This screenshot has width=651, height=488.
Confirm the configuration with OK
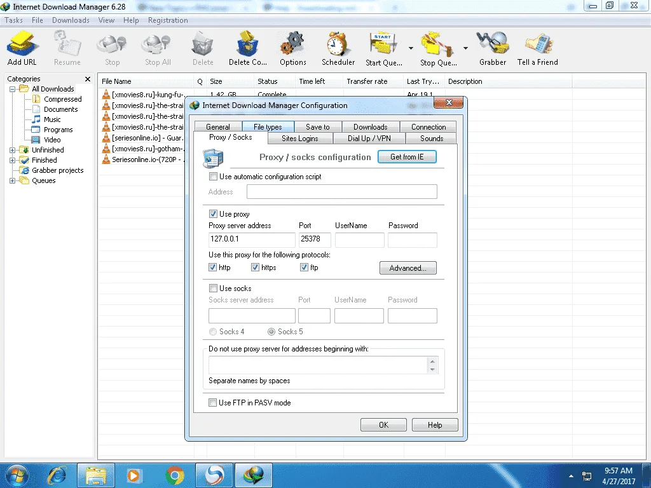383,424
